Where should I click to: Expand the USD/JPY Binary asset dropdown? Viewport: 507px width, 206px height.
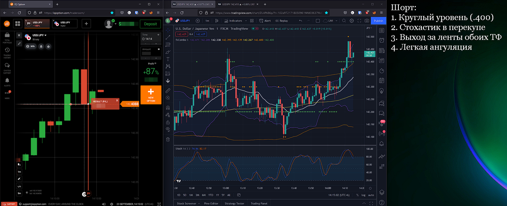[x=39, y=36]
